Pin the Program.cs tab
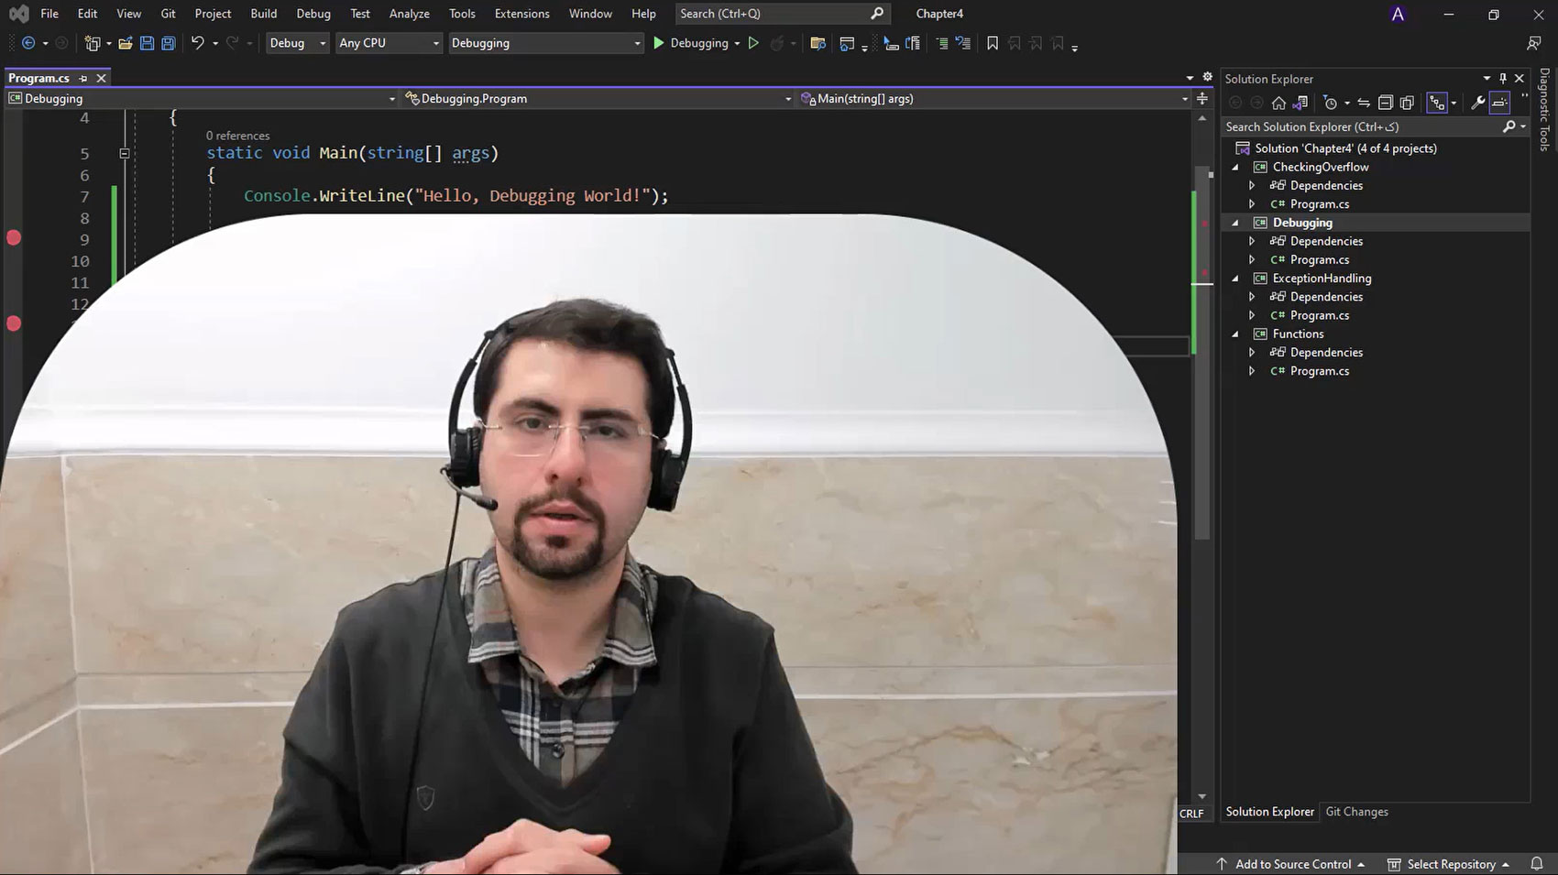The height and width of the screenshot is (875, 1558). point(83,79)
